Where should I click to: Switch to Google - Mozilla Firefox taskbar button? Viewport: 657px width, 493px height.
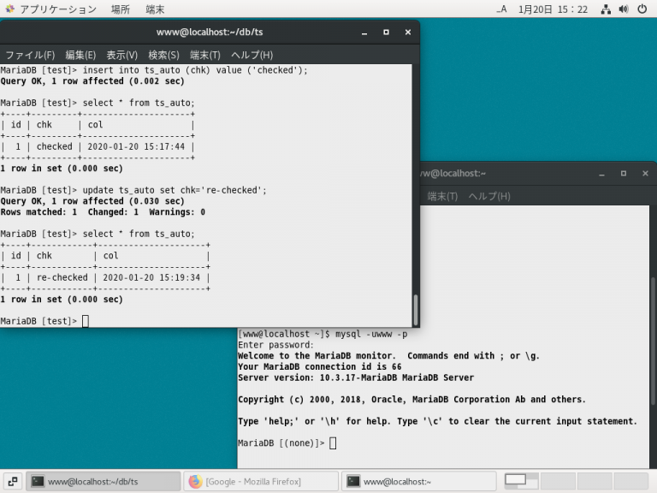(261, 481)
